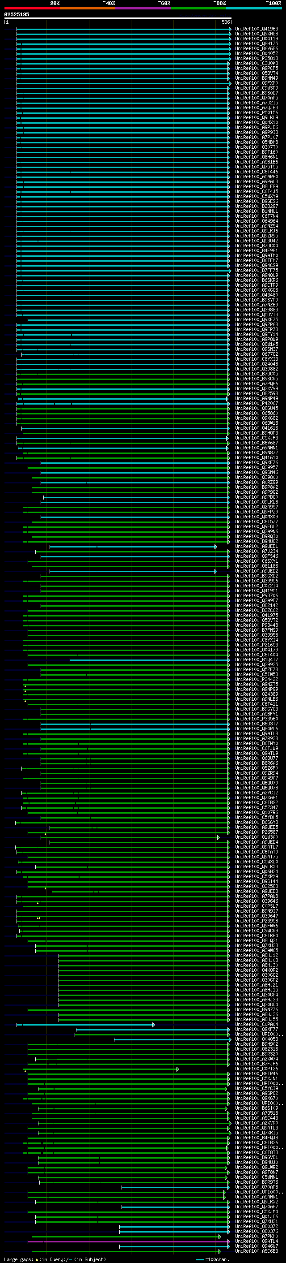Viewport: 286px width, 1263px height.
Task: Select the UniRef100_A9PCF5 label
Action: (x=256, y=68)
